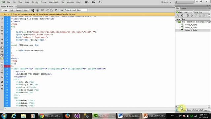Open the Open Documents list in coding toolbar
Viewport: 211px width, 119px height.
2,19
